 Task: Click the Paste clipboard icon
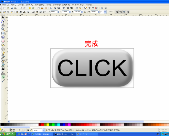click(46, 8)
